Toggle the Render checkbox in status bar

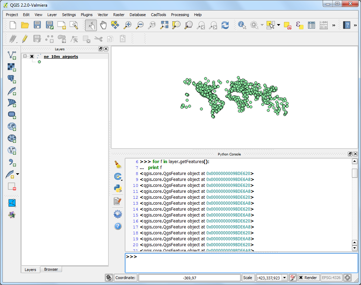(301, 278)
